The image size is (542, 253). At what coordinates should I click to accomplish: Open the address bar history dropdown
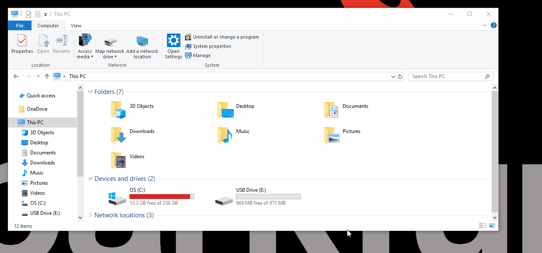393,76
